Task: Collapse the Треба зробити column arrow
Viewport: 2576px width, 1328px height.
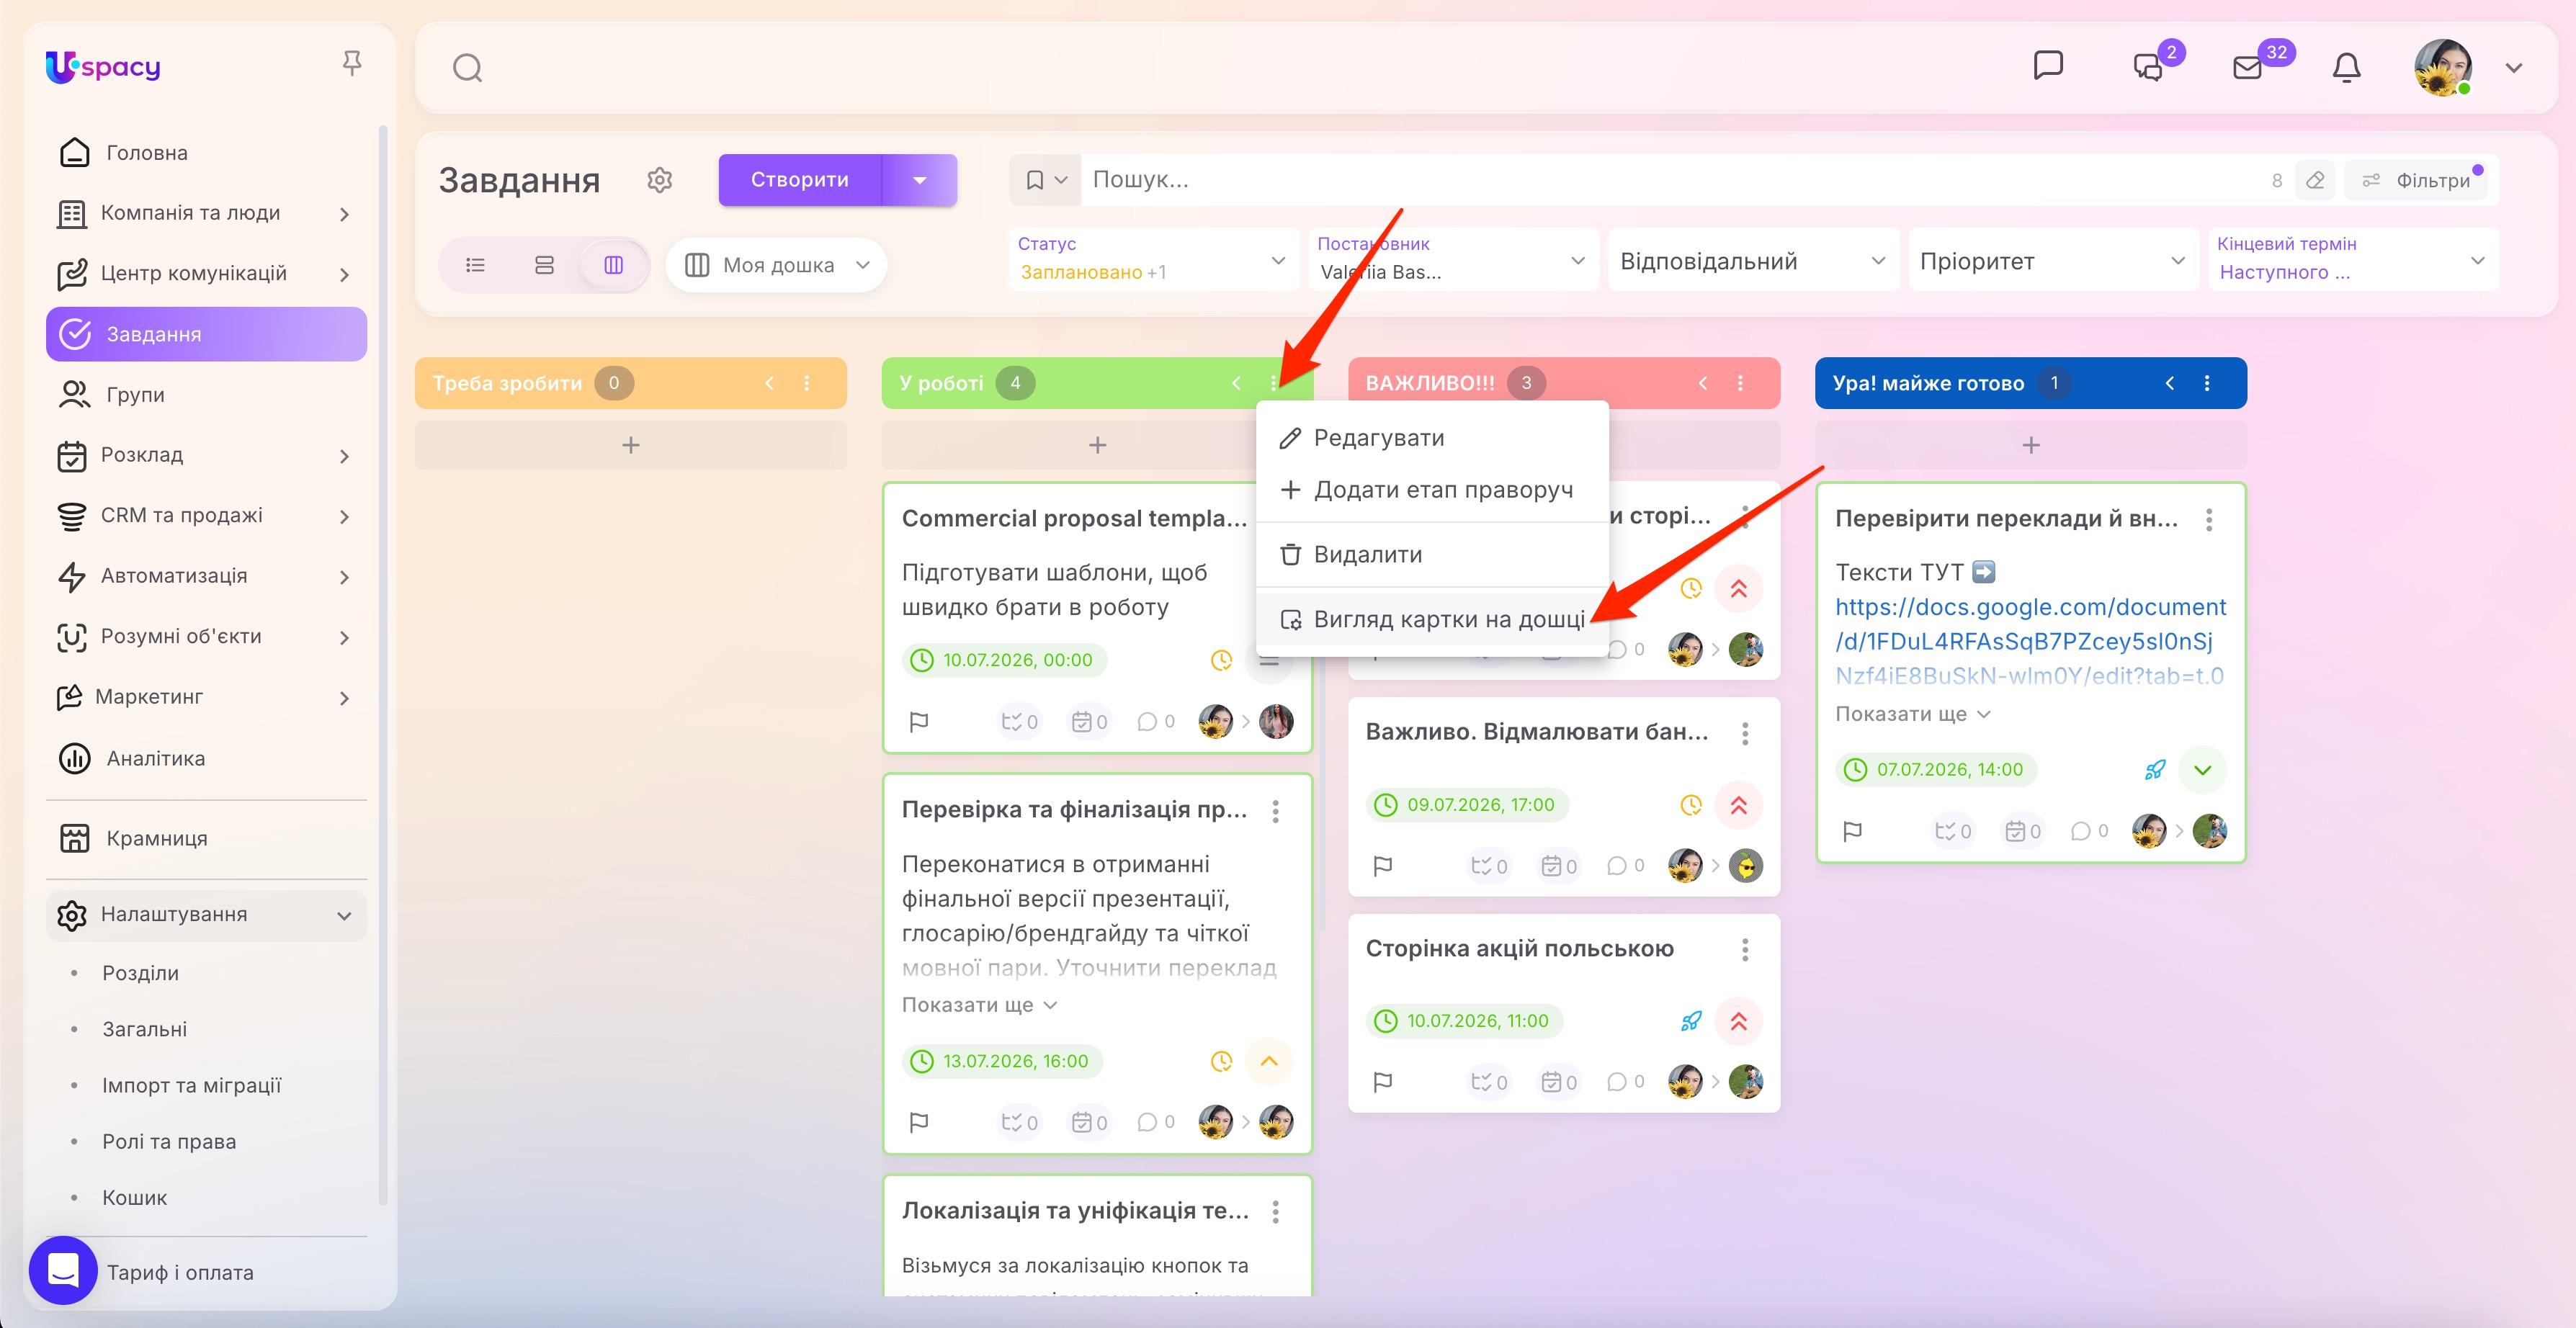Action: point(769,383)
